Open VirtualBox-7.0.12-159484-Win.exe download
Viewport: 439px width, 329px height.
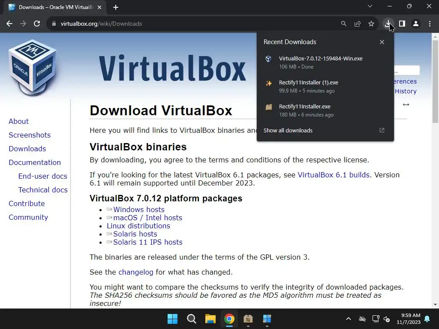[x=325, y=63]
